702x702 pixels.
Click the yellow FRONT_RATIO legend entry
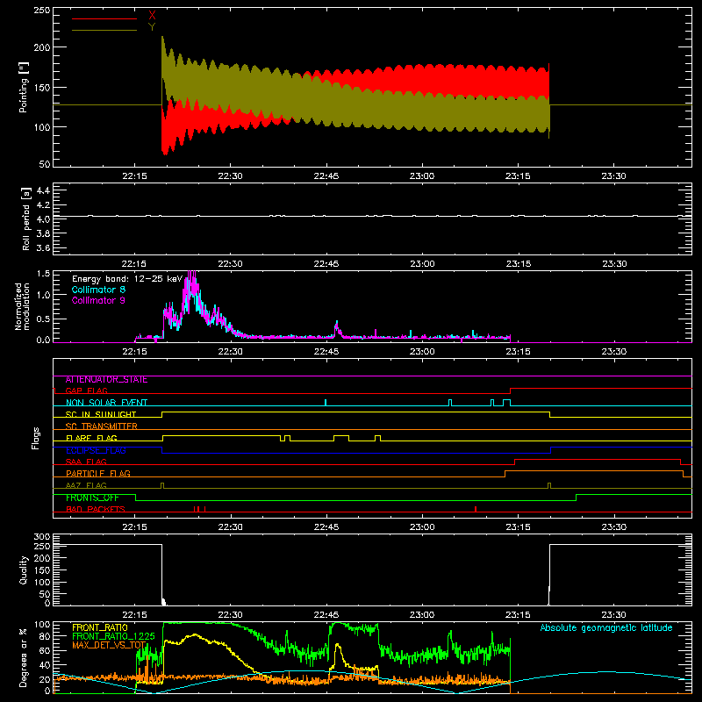point(100,627)
